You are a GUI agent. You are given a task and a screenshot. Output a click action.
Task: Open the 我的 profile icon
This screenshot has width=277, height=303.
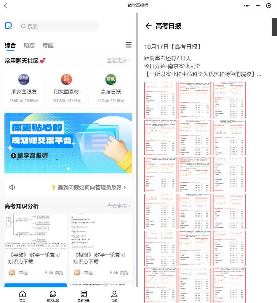click(114, 294)
